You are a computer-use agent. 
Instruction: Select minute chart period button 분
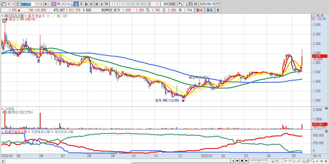[x=96, y=4]
